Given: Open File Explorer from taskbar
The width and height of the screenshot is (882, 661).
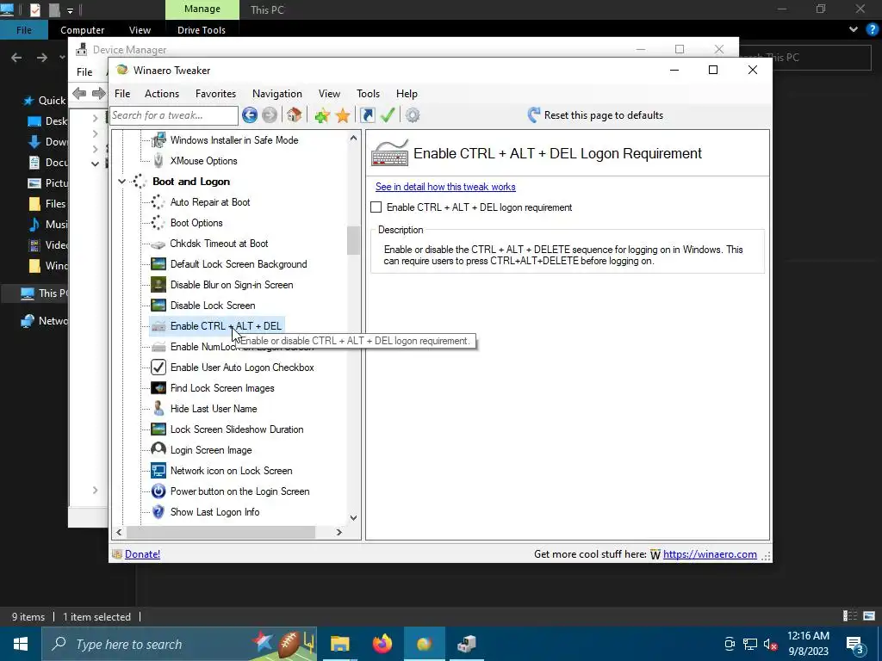Looking at the screenshot, I should [x=339, y=644].
